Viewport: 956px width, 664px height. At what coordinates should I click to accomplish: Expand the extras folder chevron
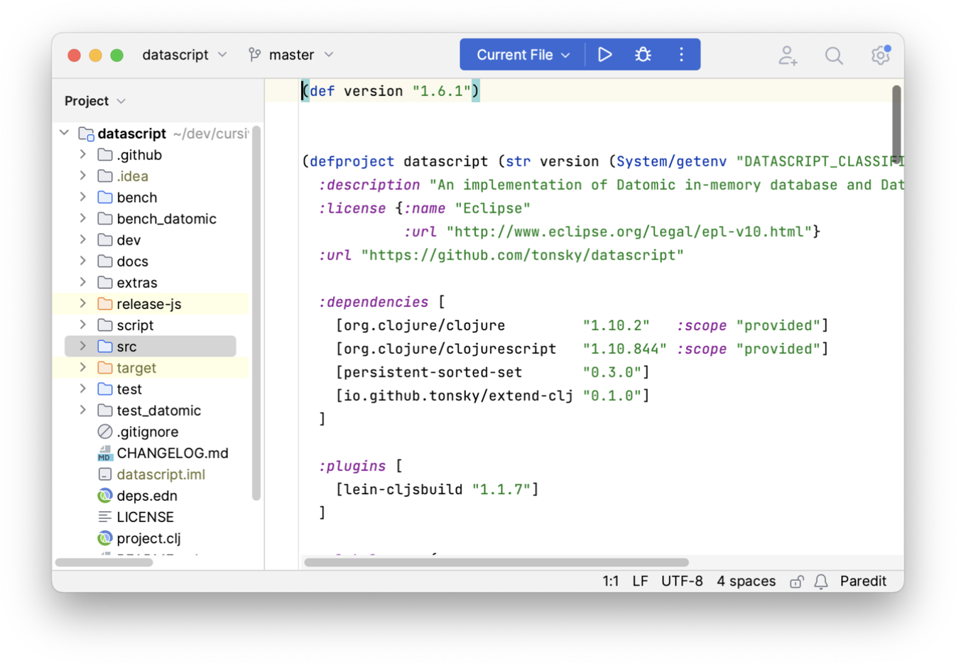pyautogui.click(x=83, y=282)
